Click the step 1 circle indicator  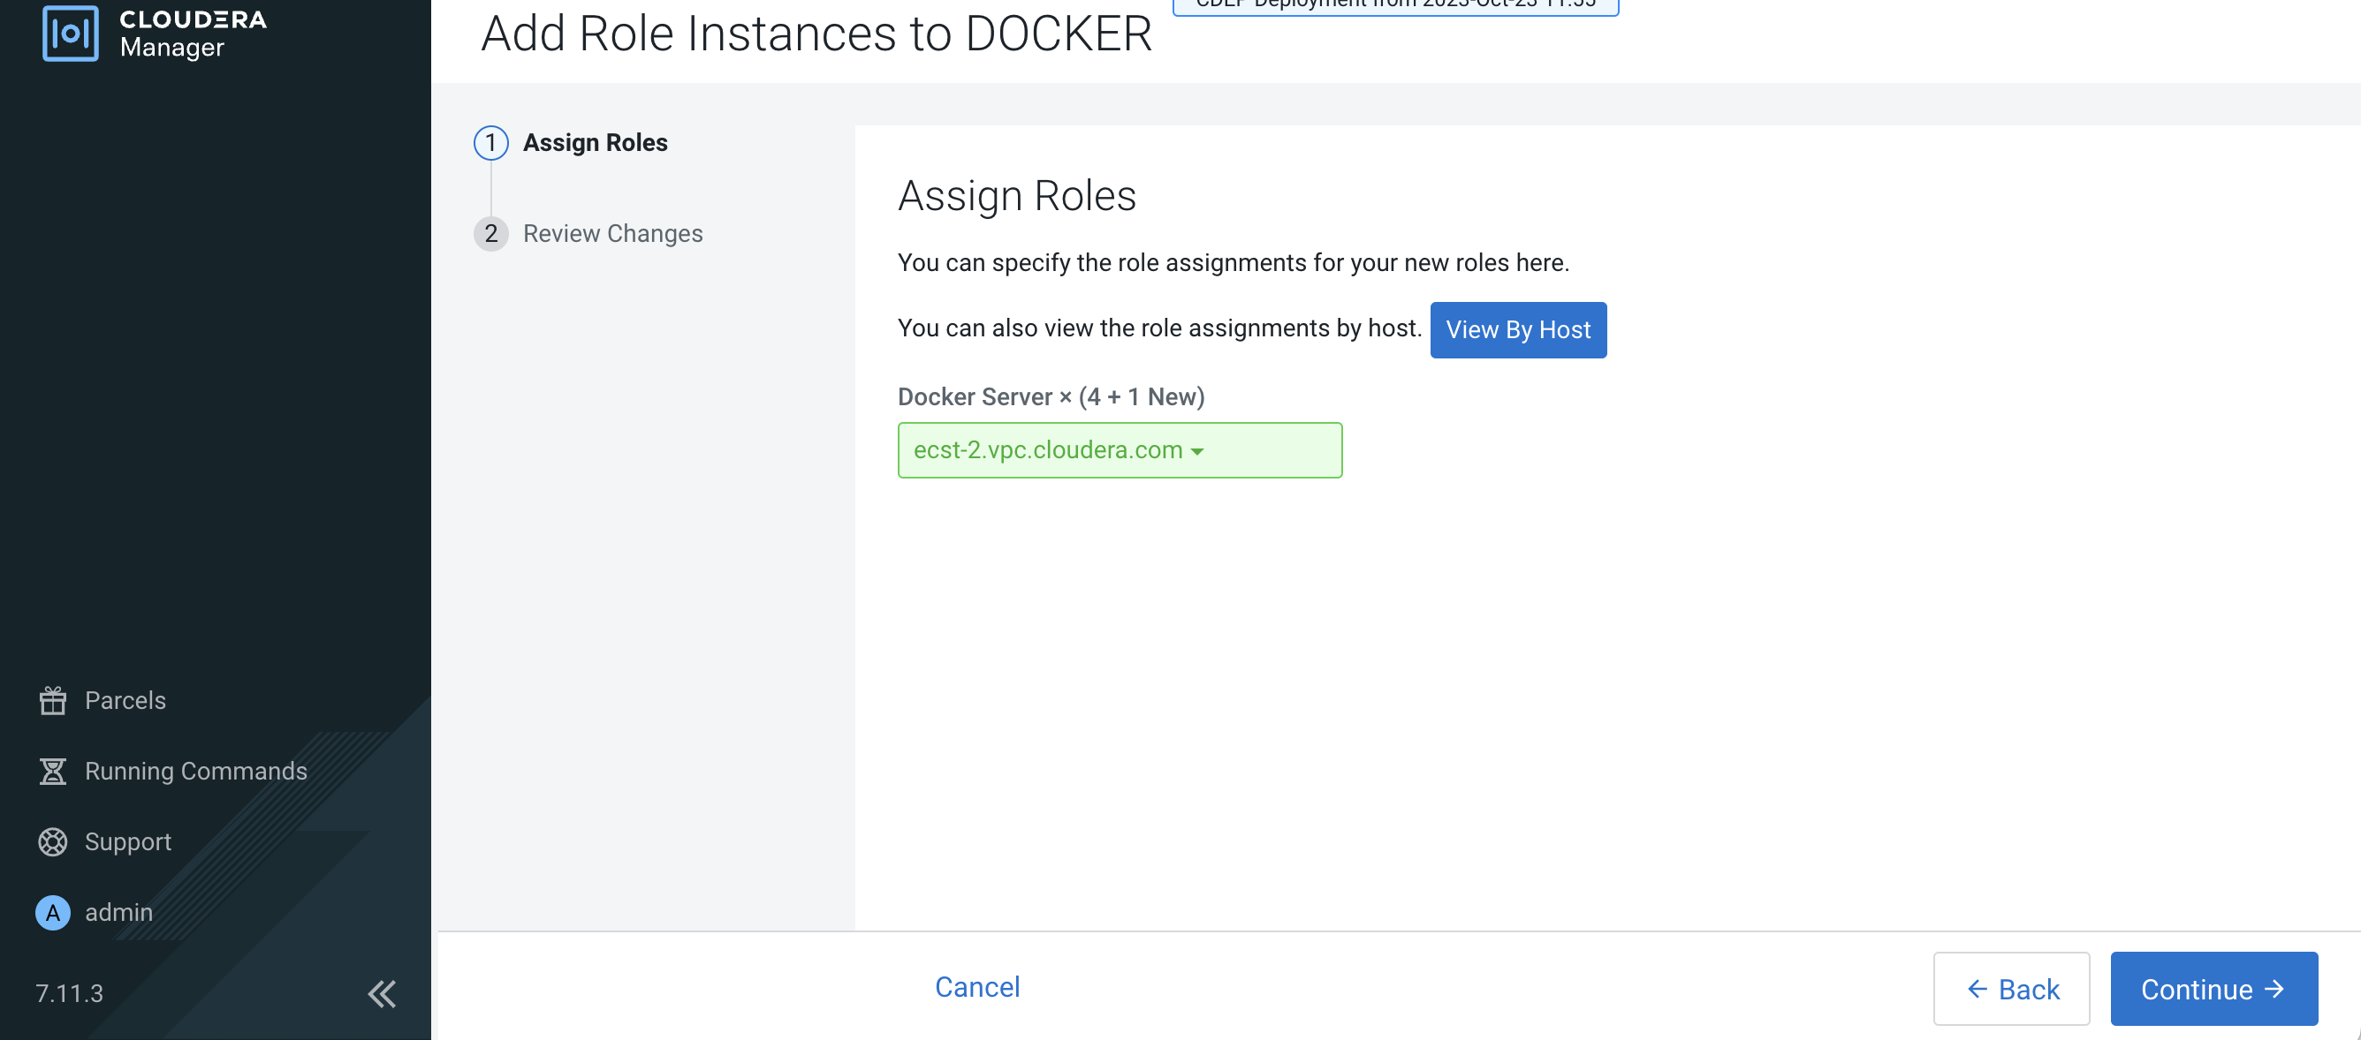coord(490,143)
